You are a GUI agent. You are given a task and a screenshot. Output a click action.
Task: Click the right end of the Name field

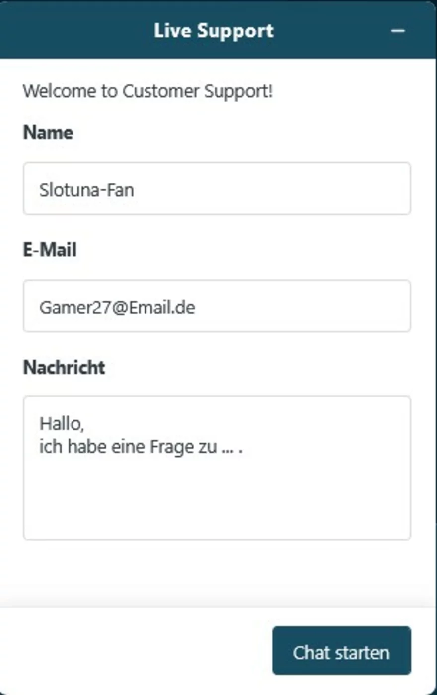[x=387, y=189]
